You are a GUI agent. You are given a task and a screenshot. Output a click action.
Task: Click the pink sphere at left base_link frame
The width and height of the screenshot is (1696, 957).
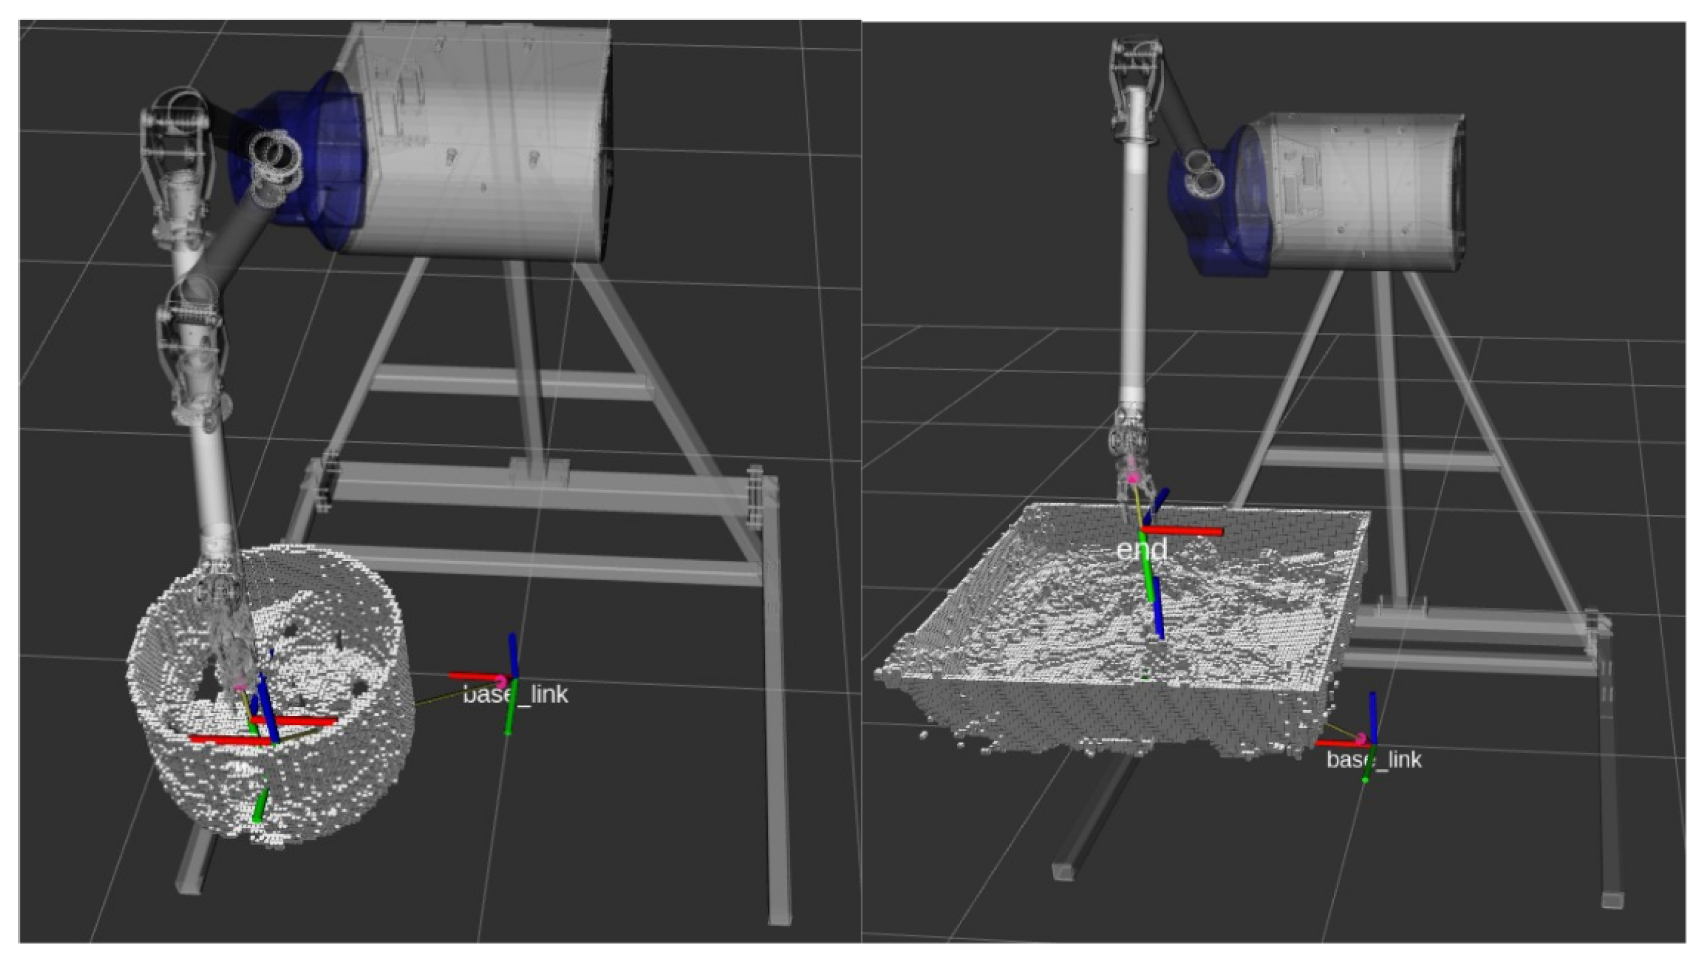coord(501,681)
